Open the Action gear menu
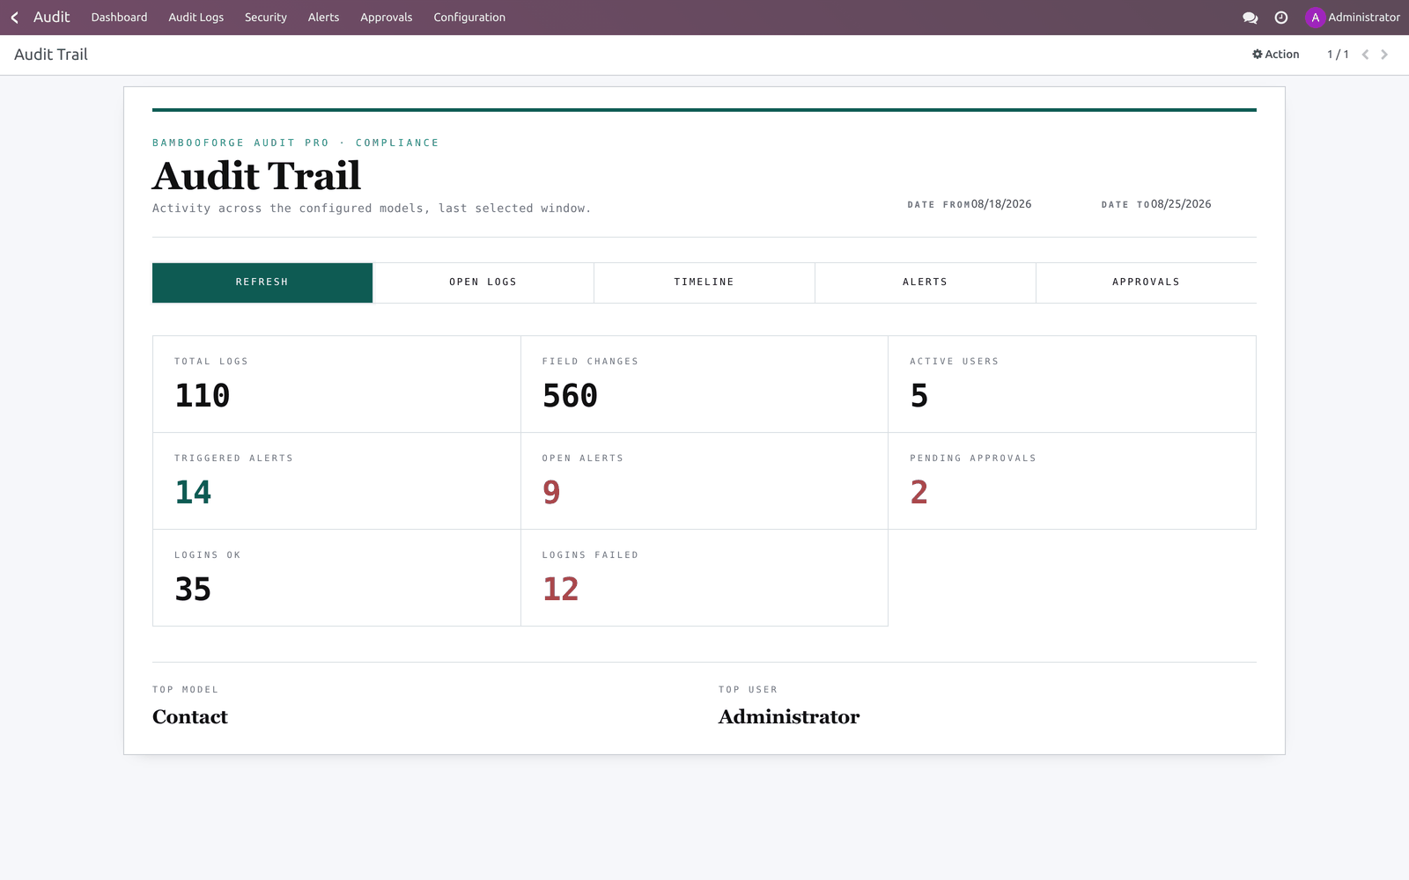Image resolution: width=1409 pixels, height=880 pixels. coord(1276,55)
